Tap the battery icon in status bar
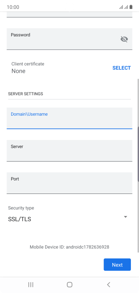139x293 pixels. pos(131,7)
